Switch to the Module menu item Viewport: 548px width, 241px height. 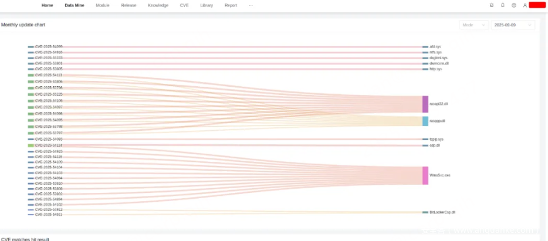pos(103,5)
